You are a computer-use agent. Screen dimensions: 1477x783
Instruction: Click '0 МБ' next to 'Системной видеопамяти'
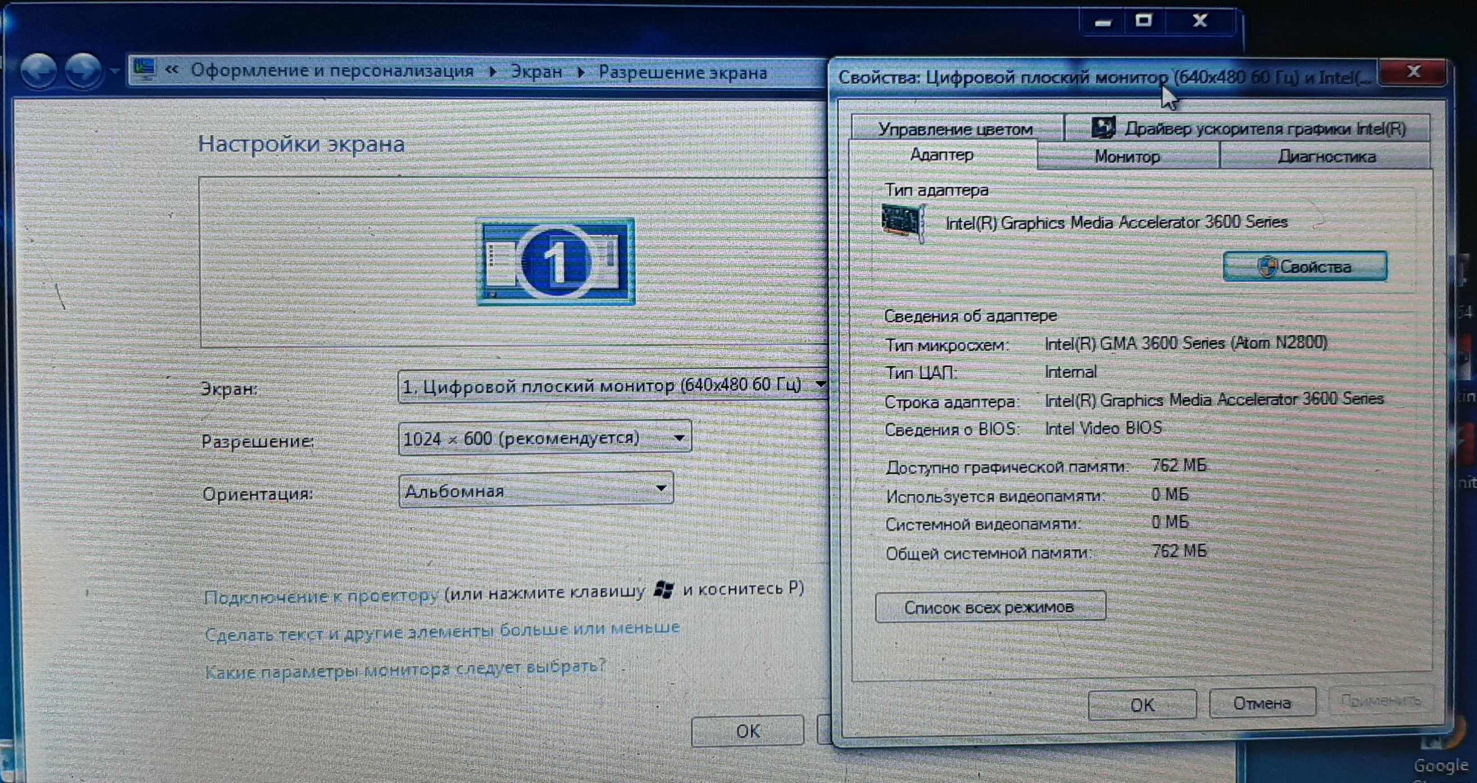click(x=1170, y=522)
